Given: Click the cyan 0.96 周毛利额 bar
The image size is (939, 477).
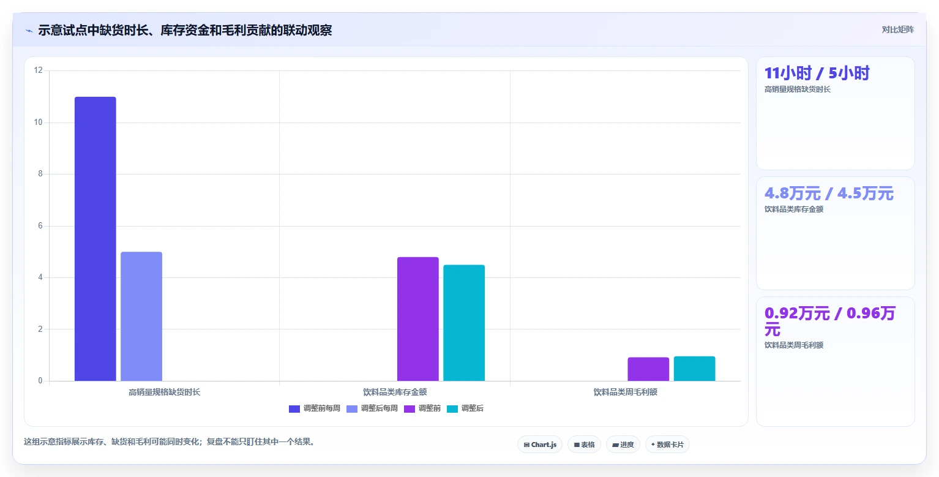Looking at the screenshot, I should click(x=695, y=369).
